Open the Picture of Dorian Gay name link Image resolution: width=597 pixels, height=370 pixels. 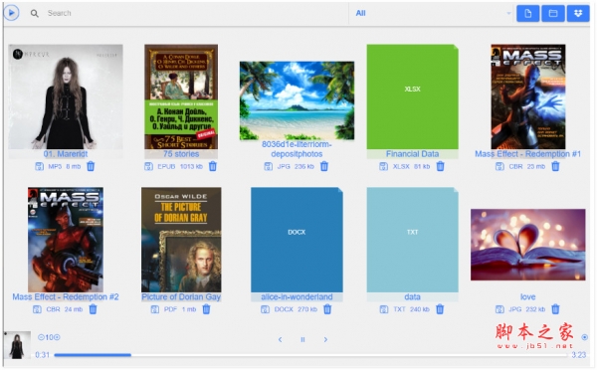coord(181,297)
